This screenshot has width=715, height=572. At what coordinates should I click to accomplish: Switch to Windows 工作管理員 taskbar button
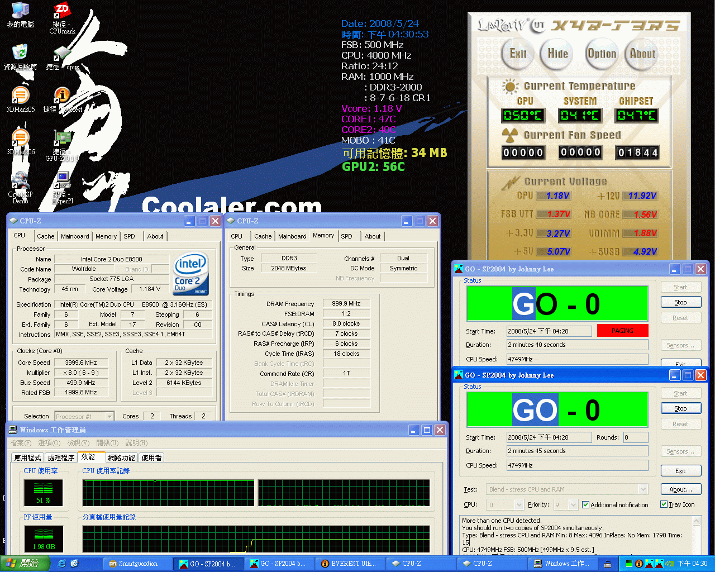coord(562,564)
